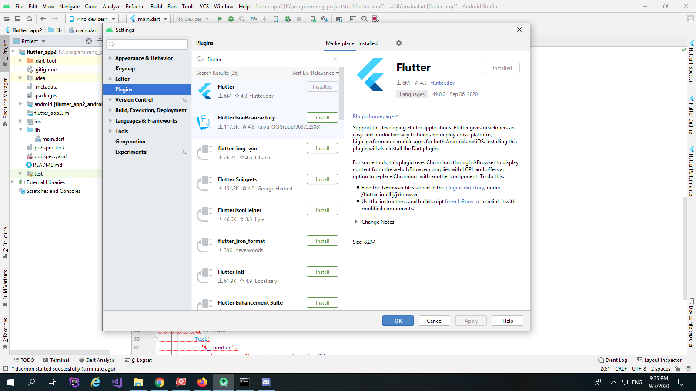Install the FlutterJsonBeanFactory plugin
Viewport: 696px width, 391px height.
click(x=322, y=117)
